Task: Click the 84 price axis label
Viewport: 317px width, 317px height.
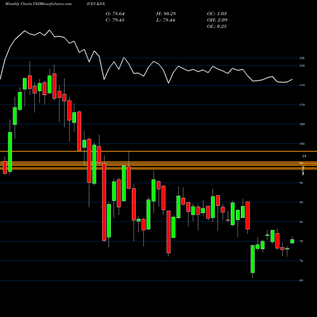Action: tap(301, 222)
